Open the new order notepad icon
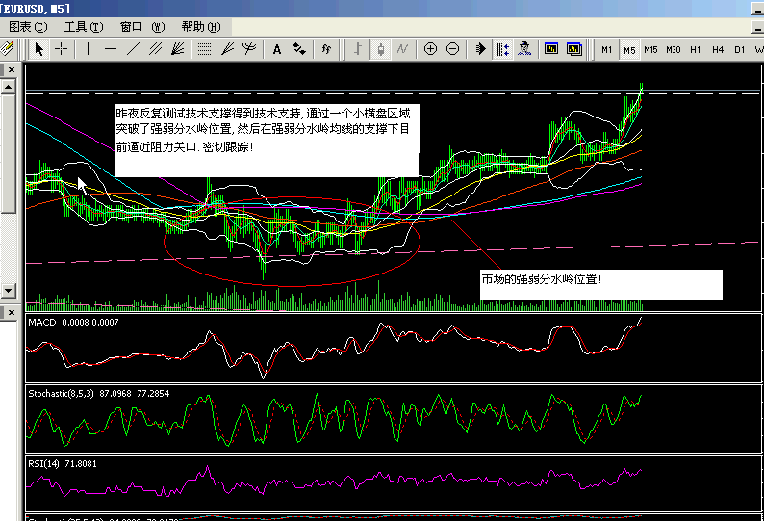764x521 pixels. [7, 49]
